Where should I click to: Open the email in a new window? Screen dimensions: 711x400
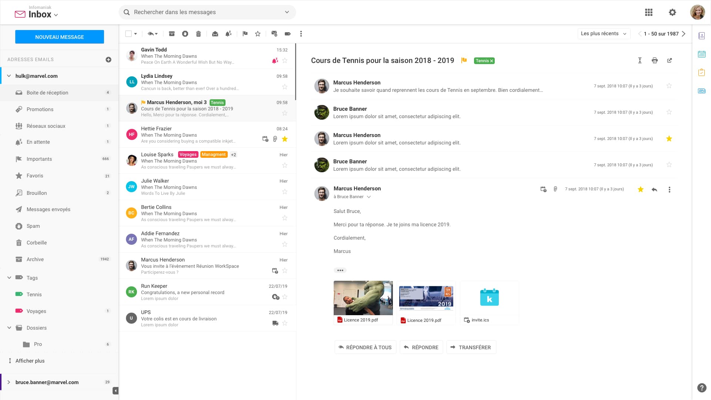click(x=670, y=60)
